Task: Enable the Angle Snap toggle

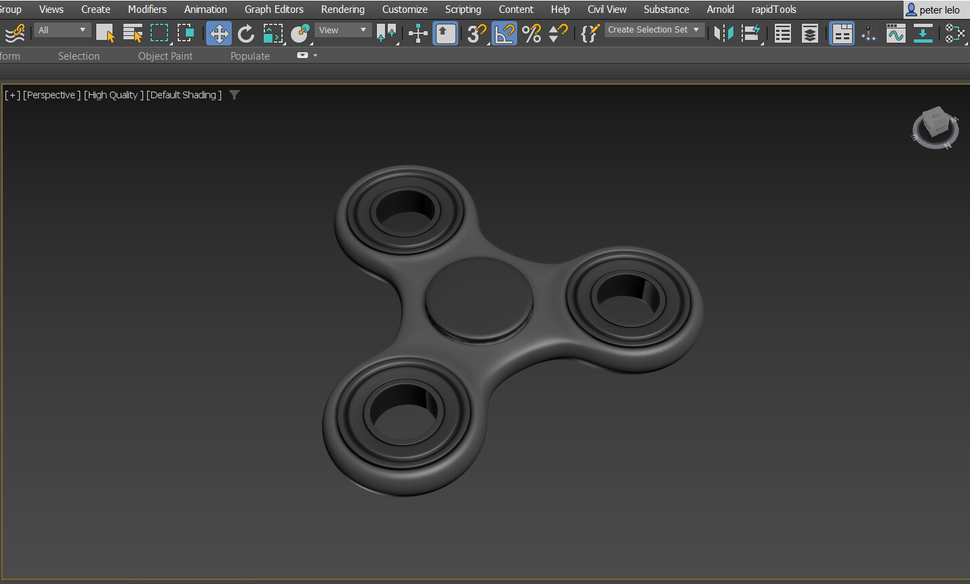Action: pos(504,33)
